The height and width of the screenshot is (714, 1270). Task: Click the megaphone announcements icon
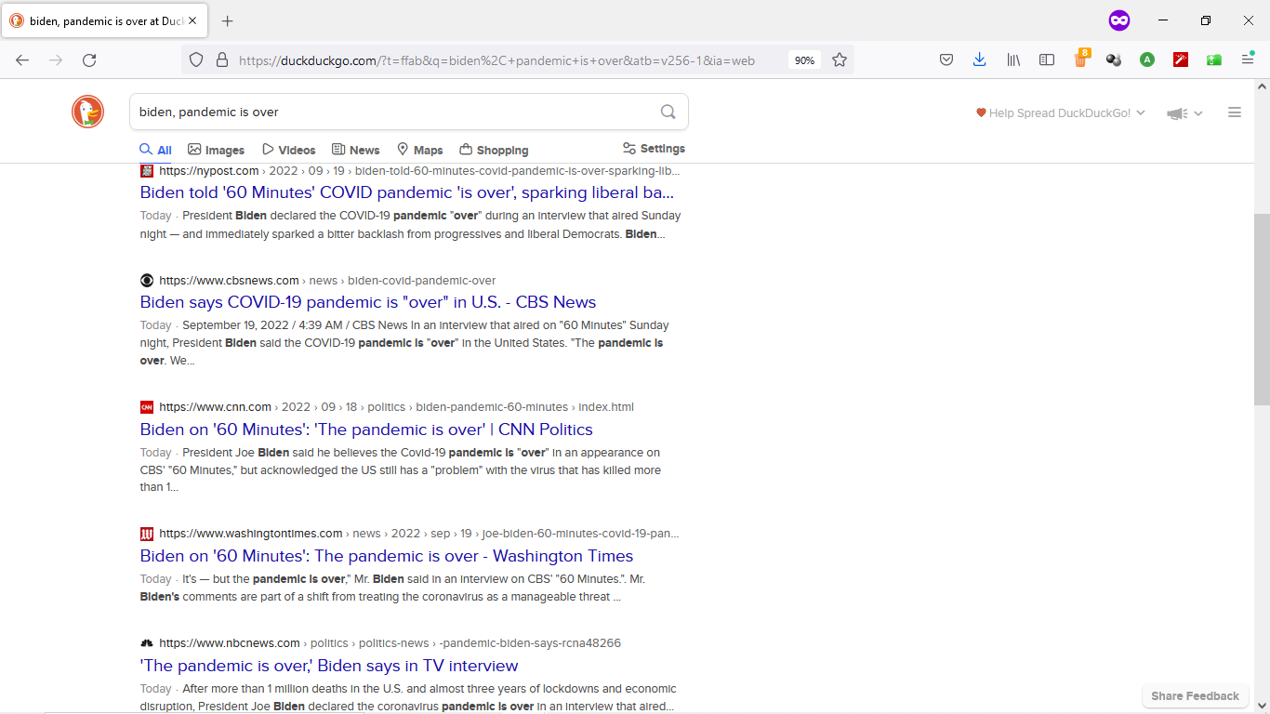point(1177,113)
